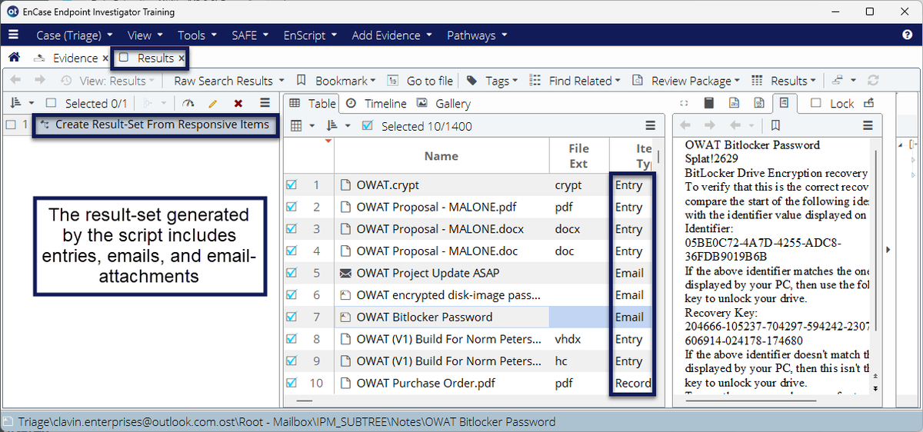Click the view pane forward arrow
Screen dimensions: 923x432
(x=710, y=125)
